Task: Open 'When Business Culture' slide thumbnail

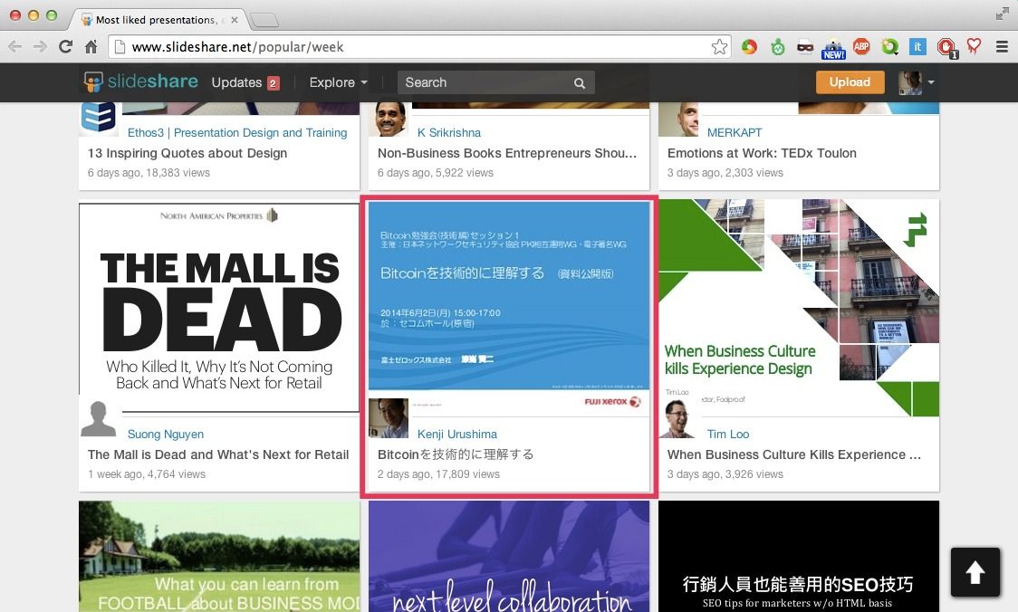Action: (799, 308)
